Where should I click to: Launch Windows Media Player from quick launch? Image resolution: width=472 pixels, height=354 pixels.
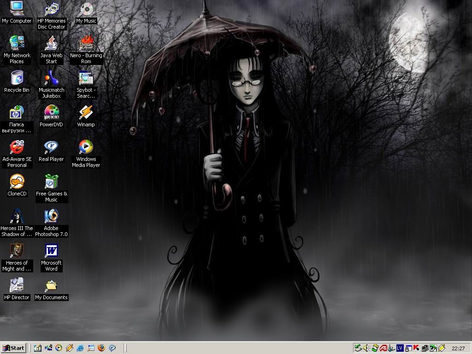coord(59,348)
